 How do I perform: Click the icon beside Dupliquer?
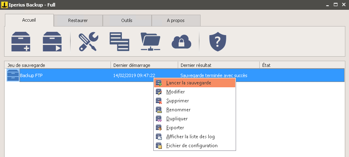click(159, 119)
